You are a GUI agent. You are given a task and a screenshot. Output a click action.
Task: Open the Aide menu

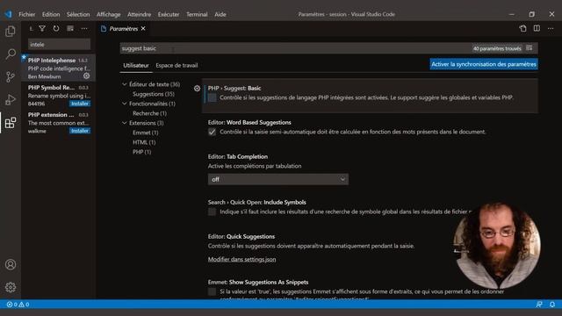[220, 14]
